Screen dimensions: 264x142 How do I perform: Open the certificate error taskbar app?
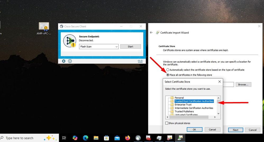click(x=170, y=138)
